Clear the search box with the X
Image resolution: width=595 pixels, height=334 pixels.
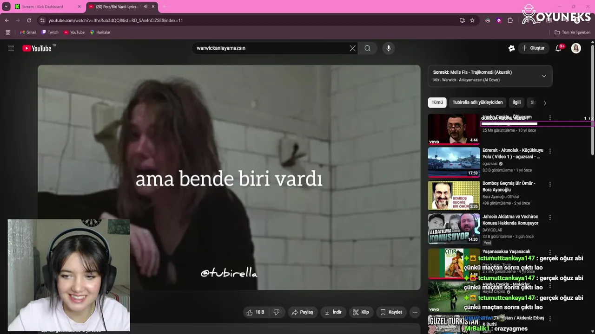click(352, 48)
